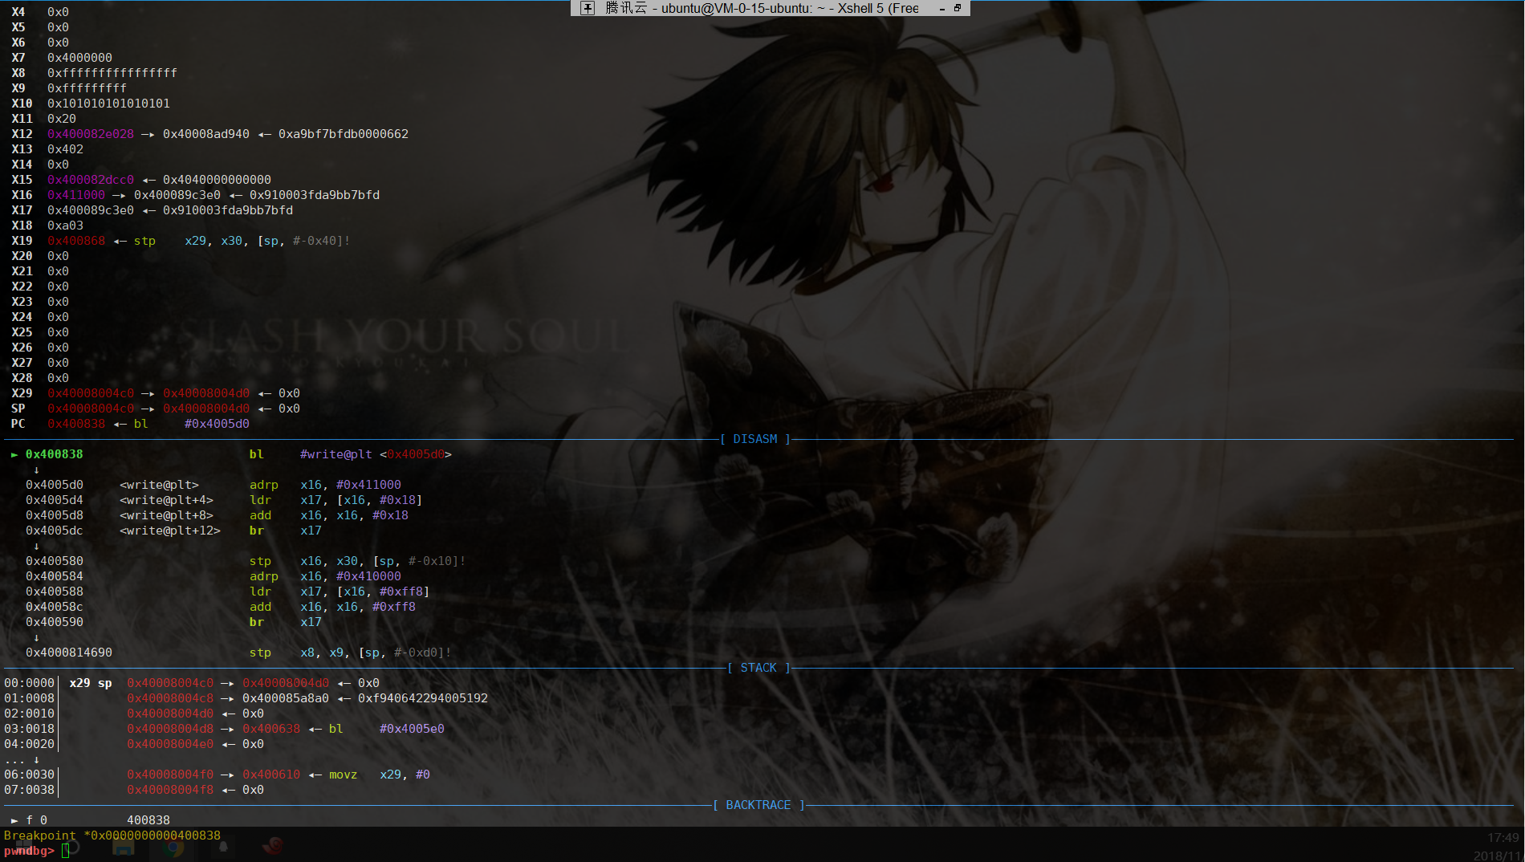Click the X11 value 0x20
The width and height of the screenshot is (1525, 862).
[x=61, y=119]
